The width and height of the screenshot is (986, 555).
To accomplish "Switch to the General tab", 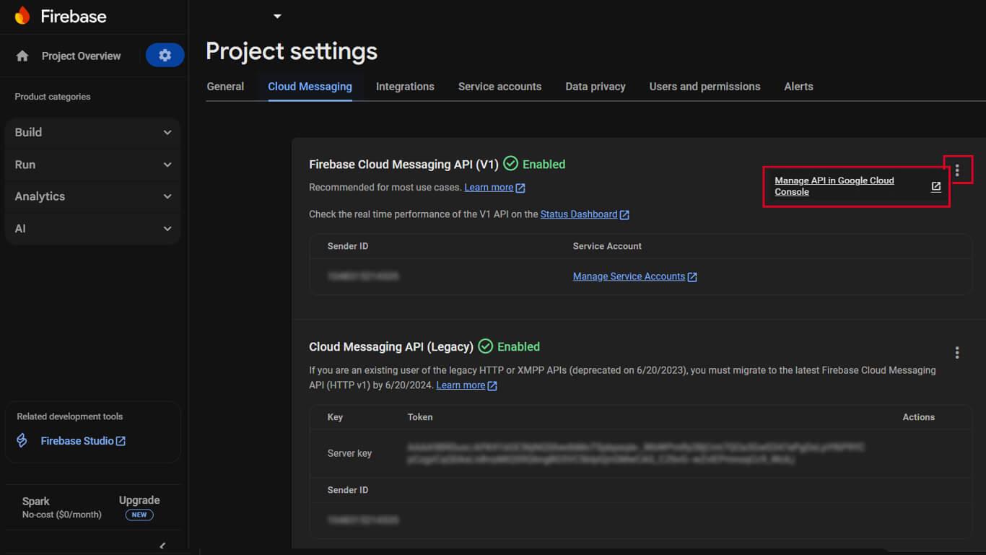I will pos(225,86).
